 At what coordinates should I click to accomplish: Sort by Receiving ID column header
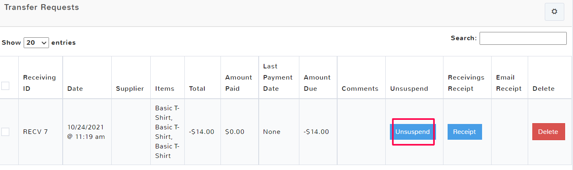(39, 83)
